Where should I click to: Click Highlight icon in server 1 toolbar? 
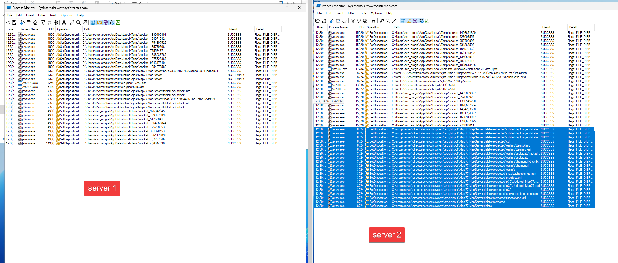tap(49, 23)
